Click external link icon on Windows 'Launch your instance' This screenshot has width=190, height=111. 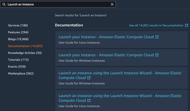pos(157,55)
